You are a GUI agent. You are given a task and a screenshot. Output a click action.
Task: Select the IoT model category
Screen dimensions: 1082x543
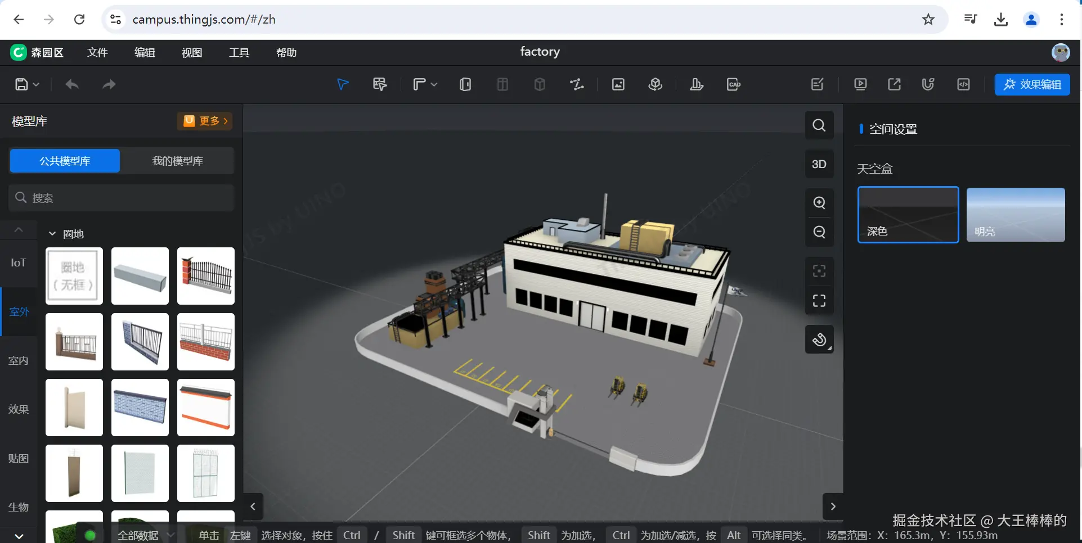tap(19, 263)
